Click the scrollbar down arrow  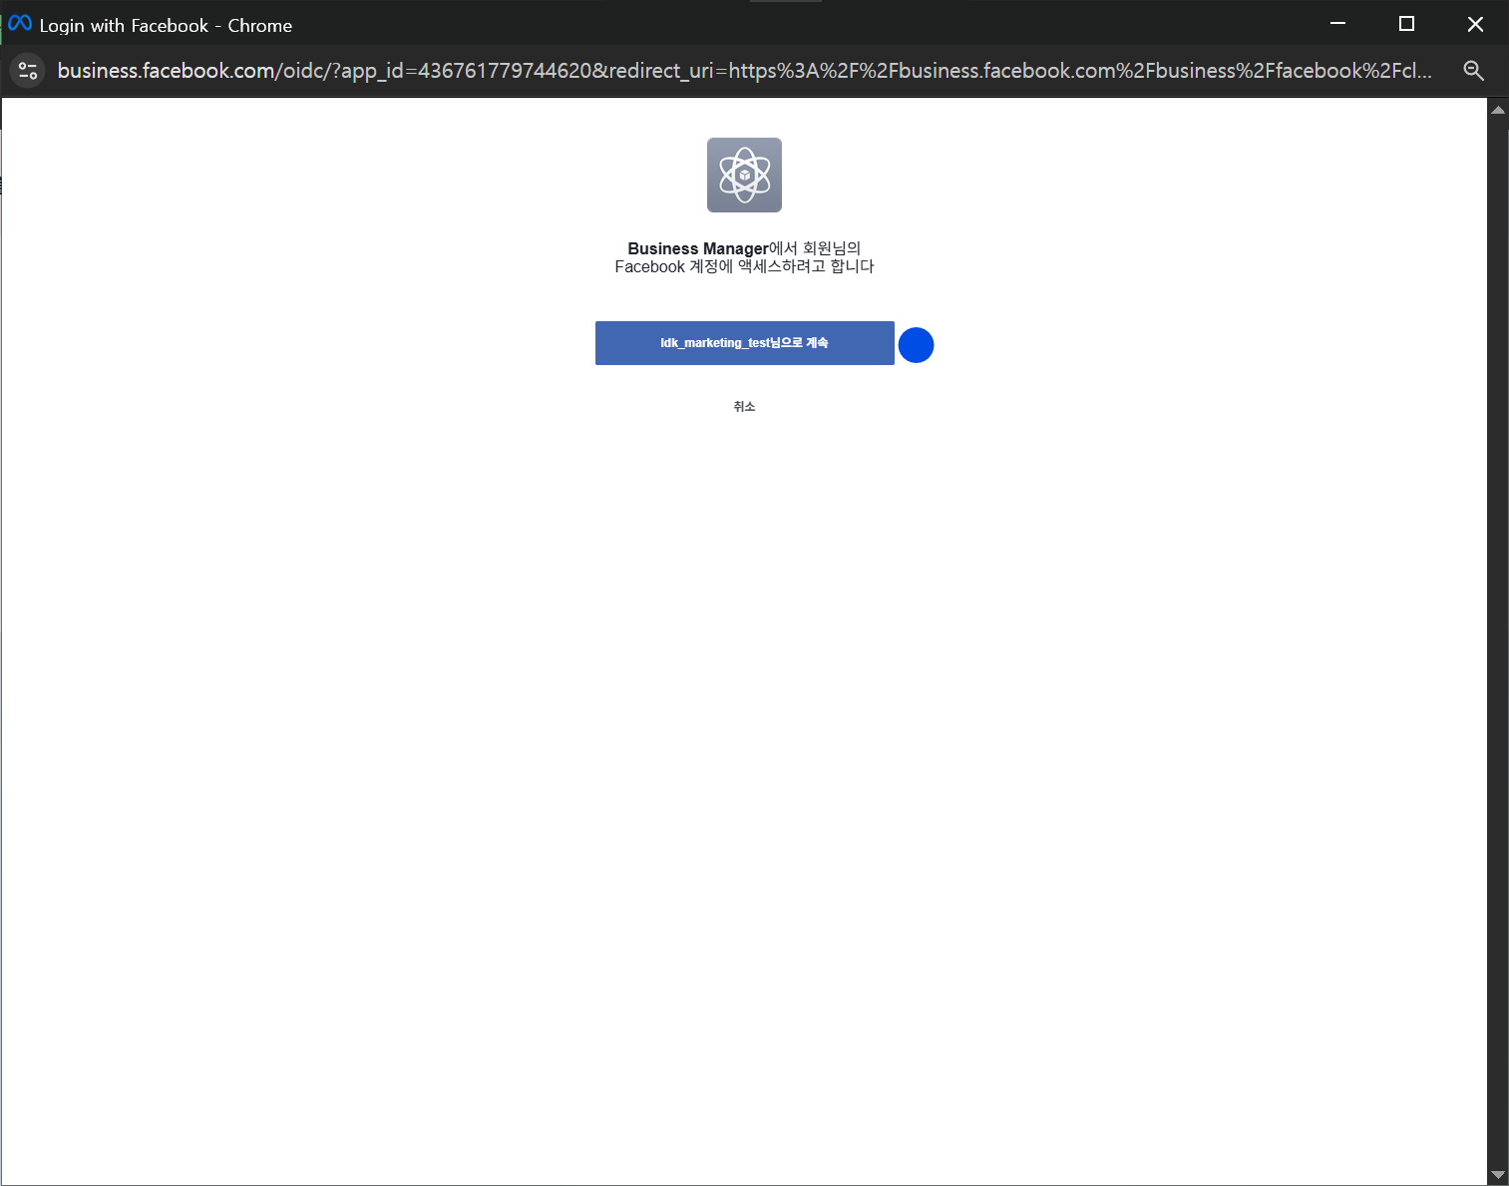pyautogui.click(x=1497, y=1175)
